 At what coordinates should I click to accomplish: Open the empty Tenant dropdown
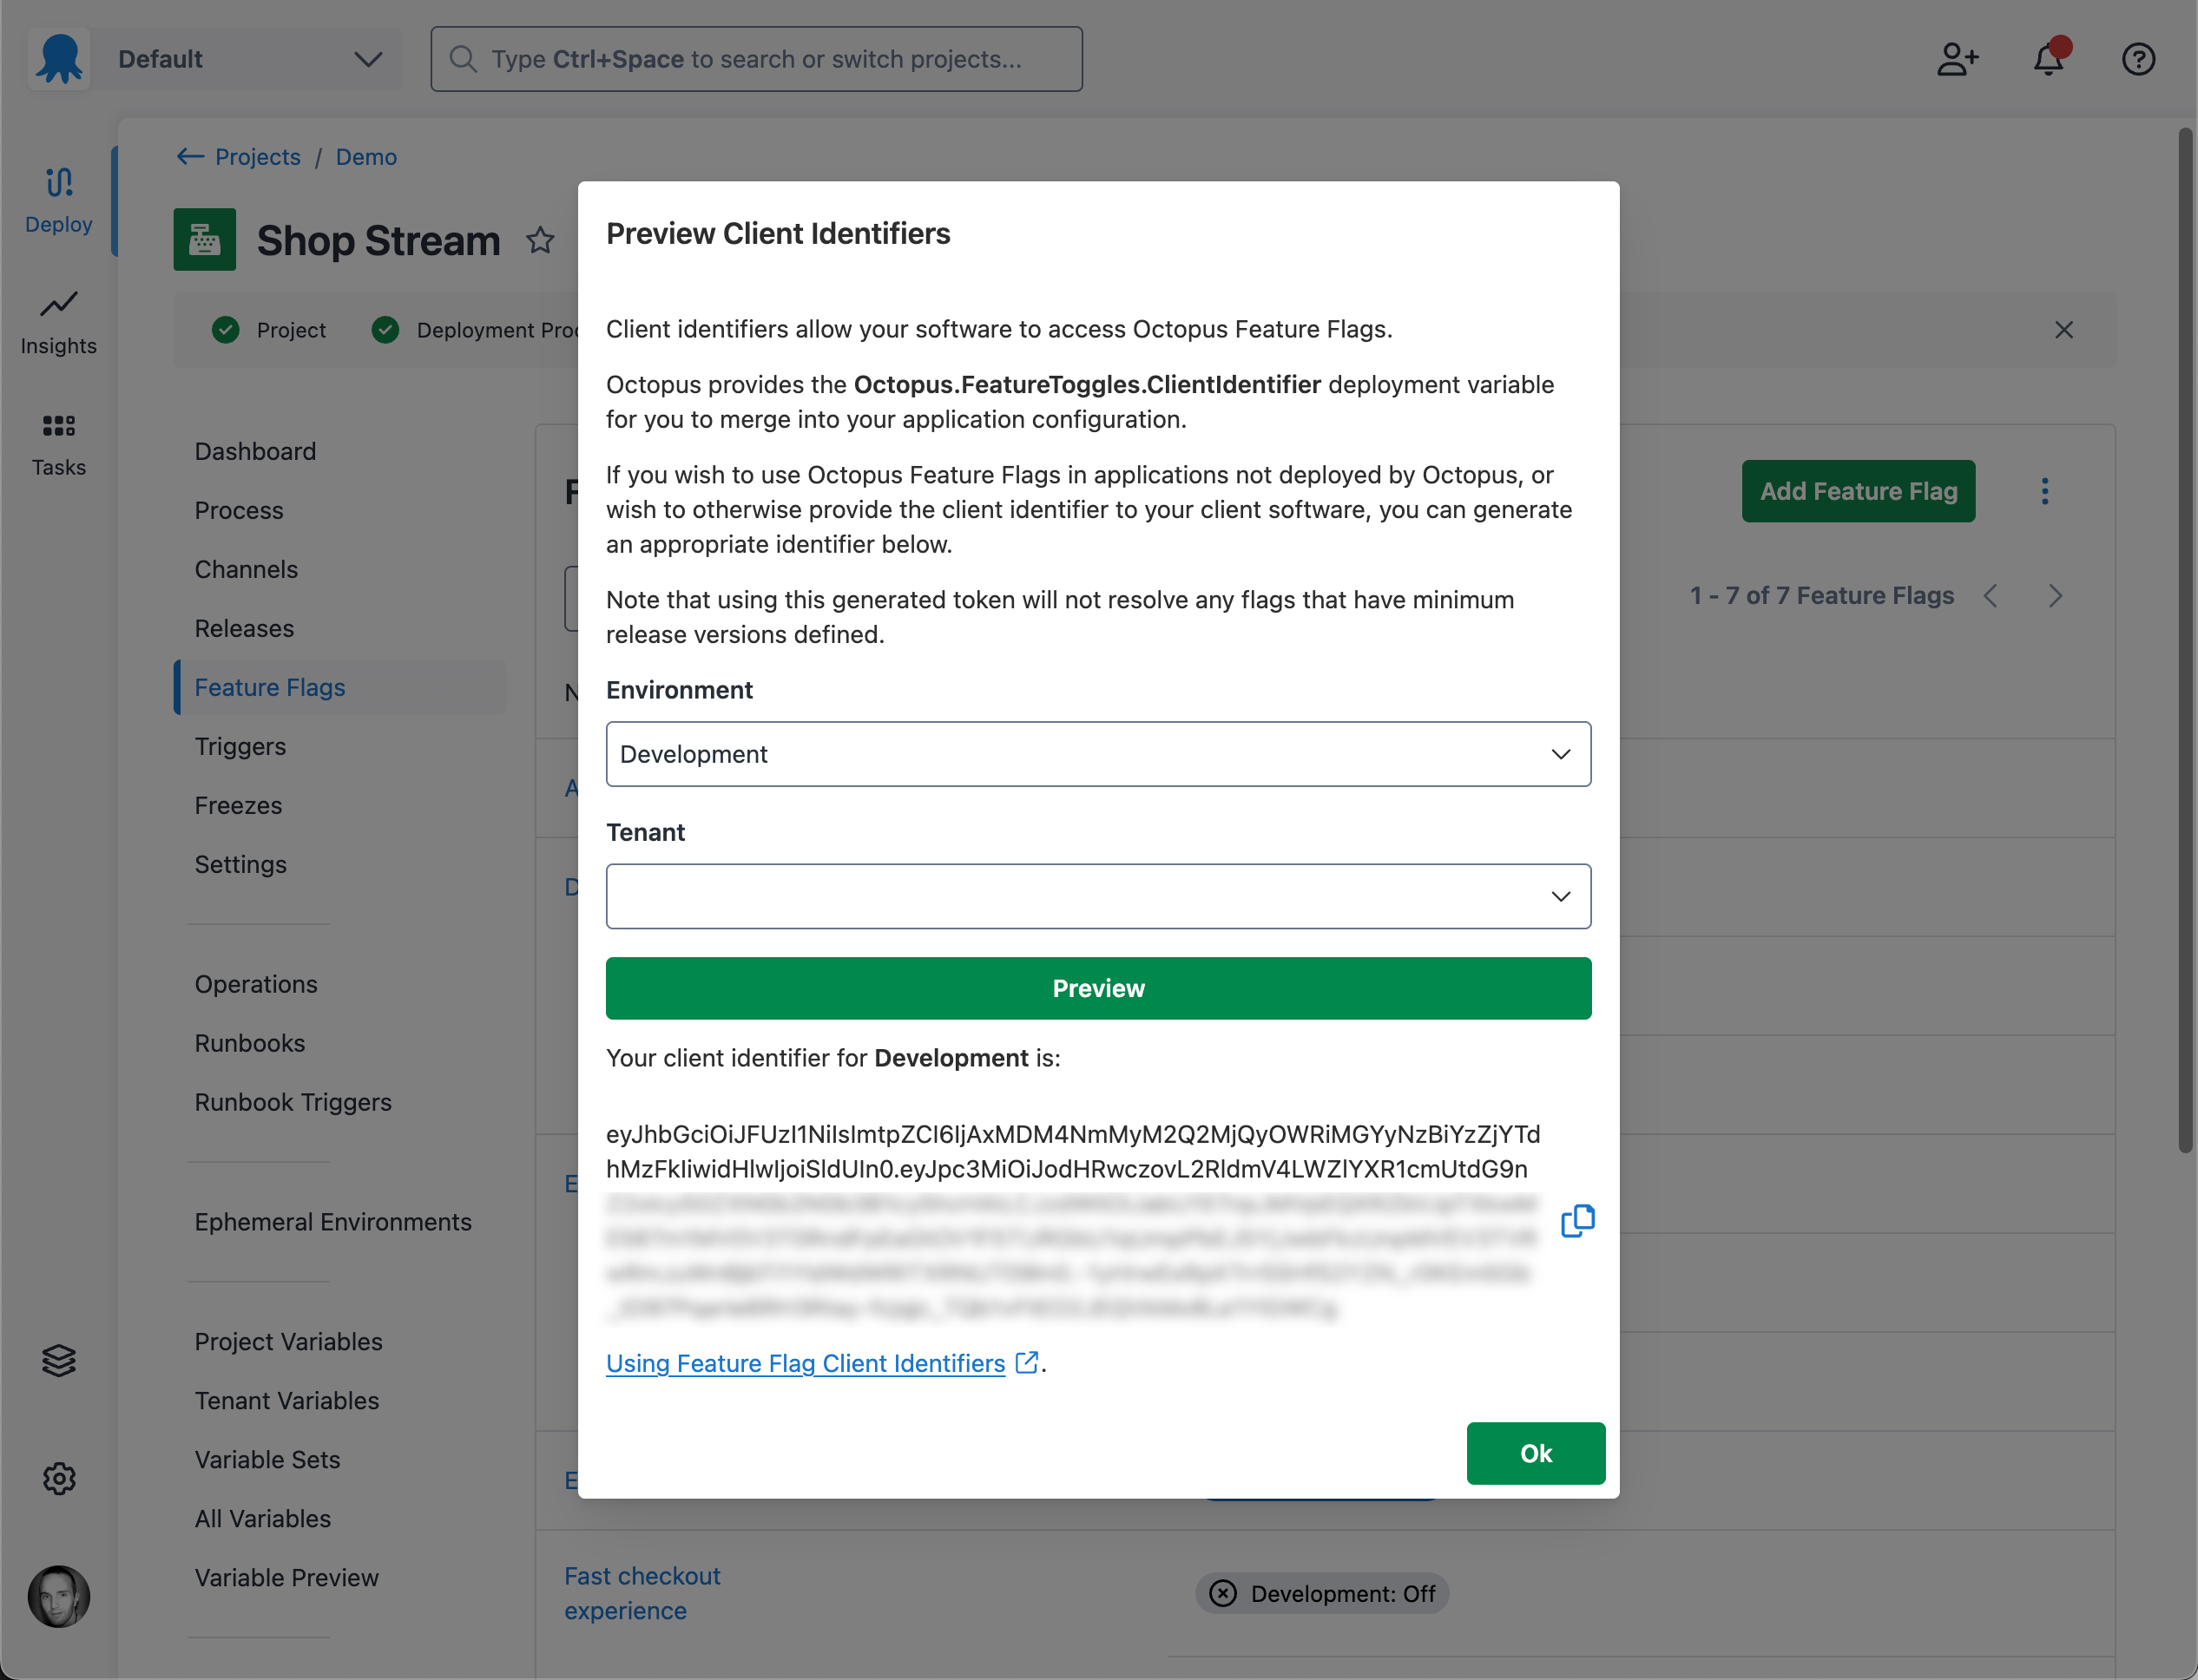pos(1098,896)
